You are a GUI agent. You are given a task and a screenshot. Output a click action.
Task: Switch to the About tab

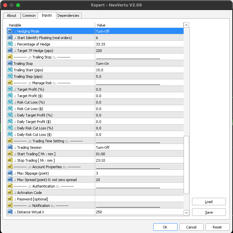[12, 15]
